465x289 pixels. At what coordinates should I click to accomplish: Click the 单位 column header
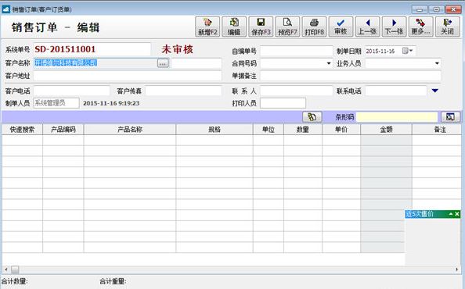pos(269,130)
